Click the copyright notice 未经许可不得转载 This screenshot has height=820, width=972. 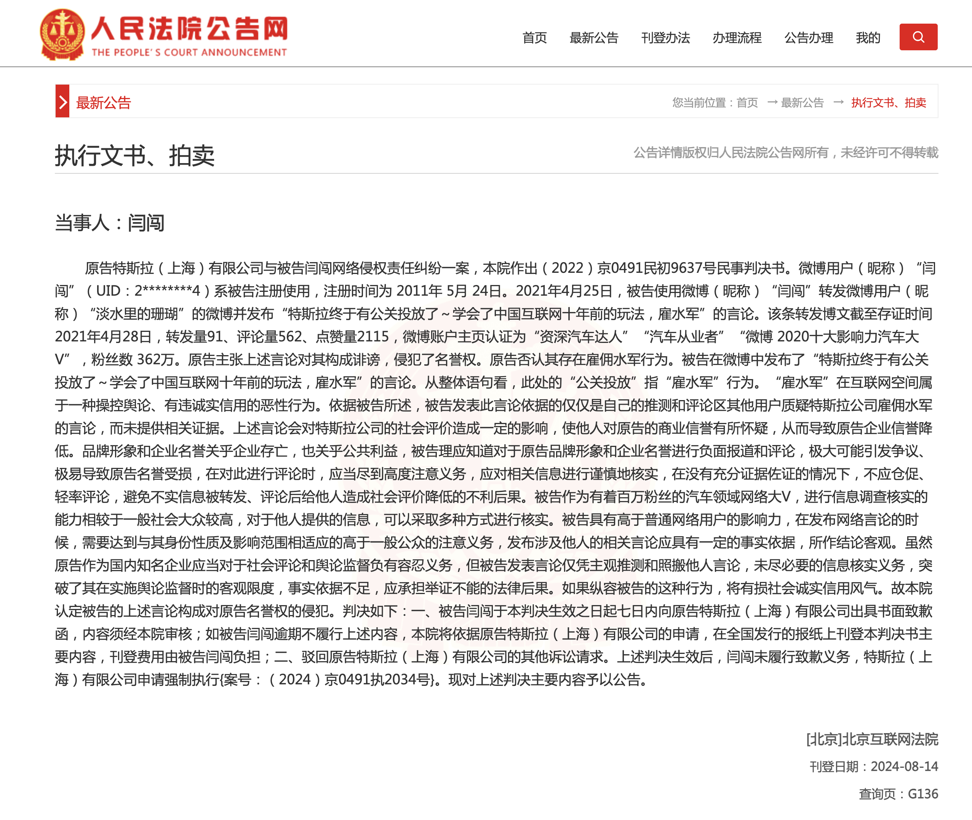tap(889, 152)
